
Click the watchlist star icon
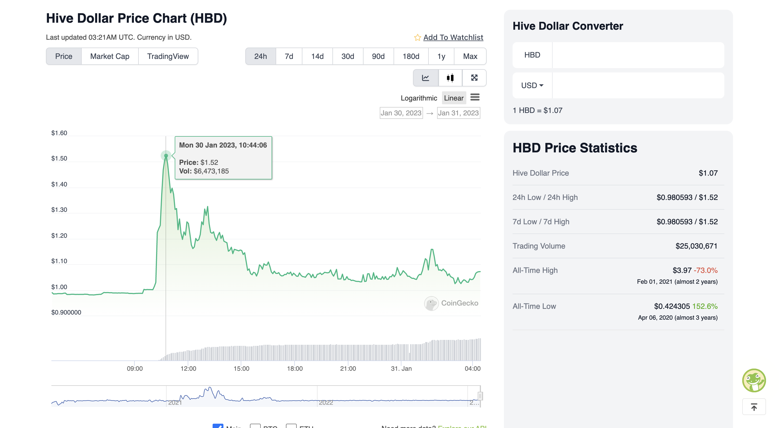(x=417, y=38)
